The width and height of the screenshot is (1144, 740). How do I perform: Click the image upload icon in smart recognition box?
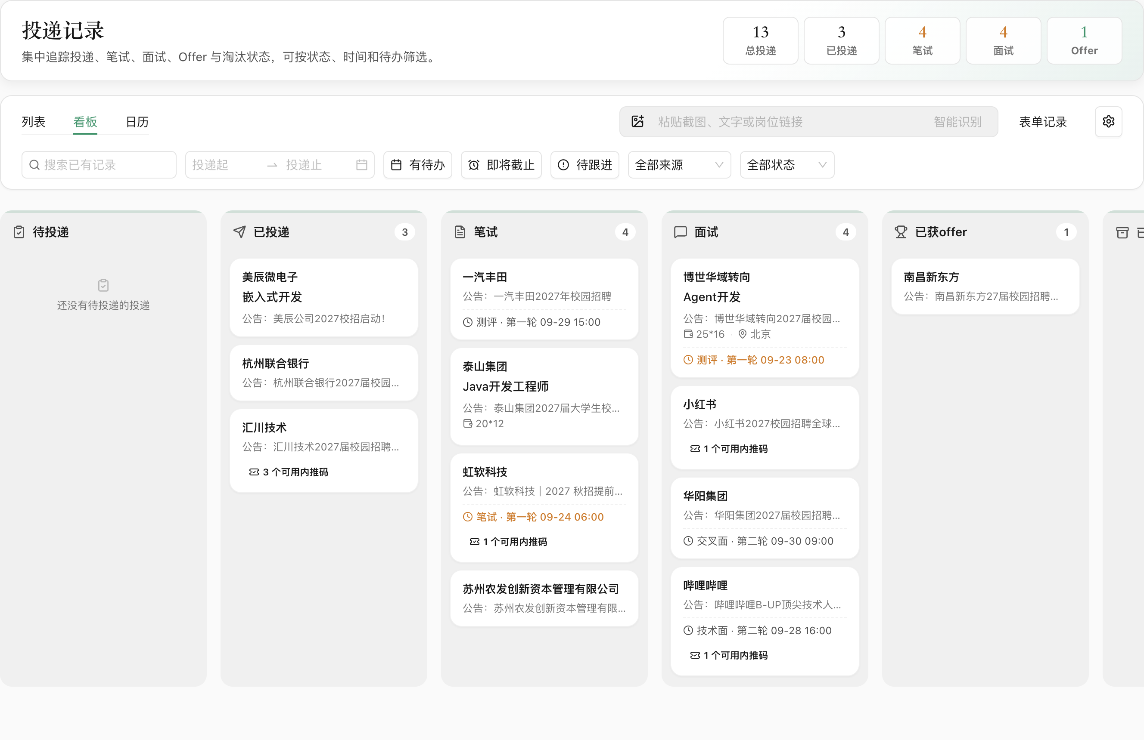[637, 121]
